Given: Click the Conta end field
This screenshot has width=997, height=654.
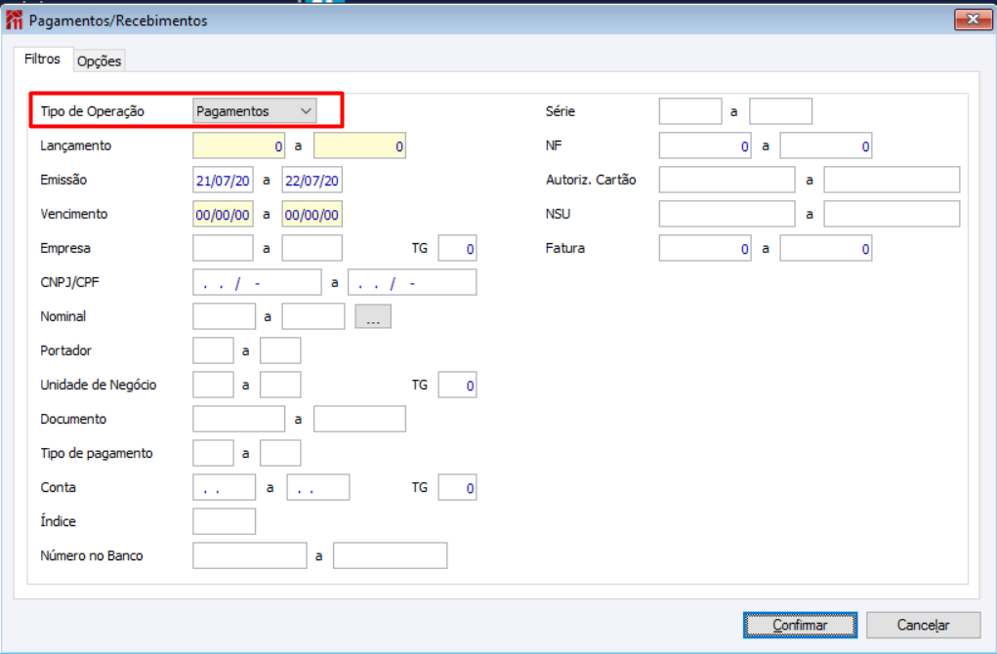Looking at the screenshot, I should point(318,487).
